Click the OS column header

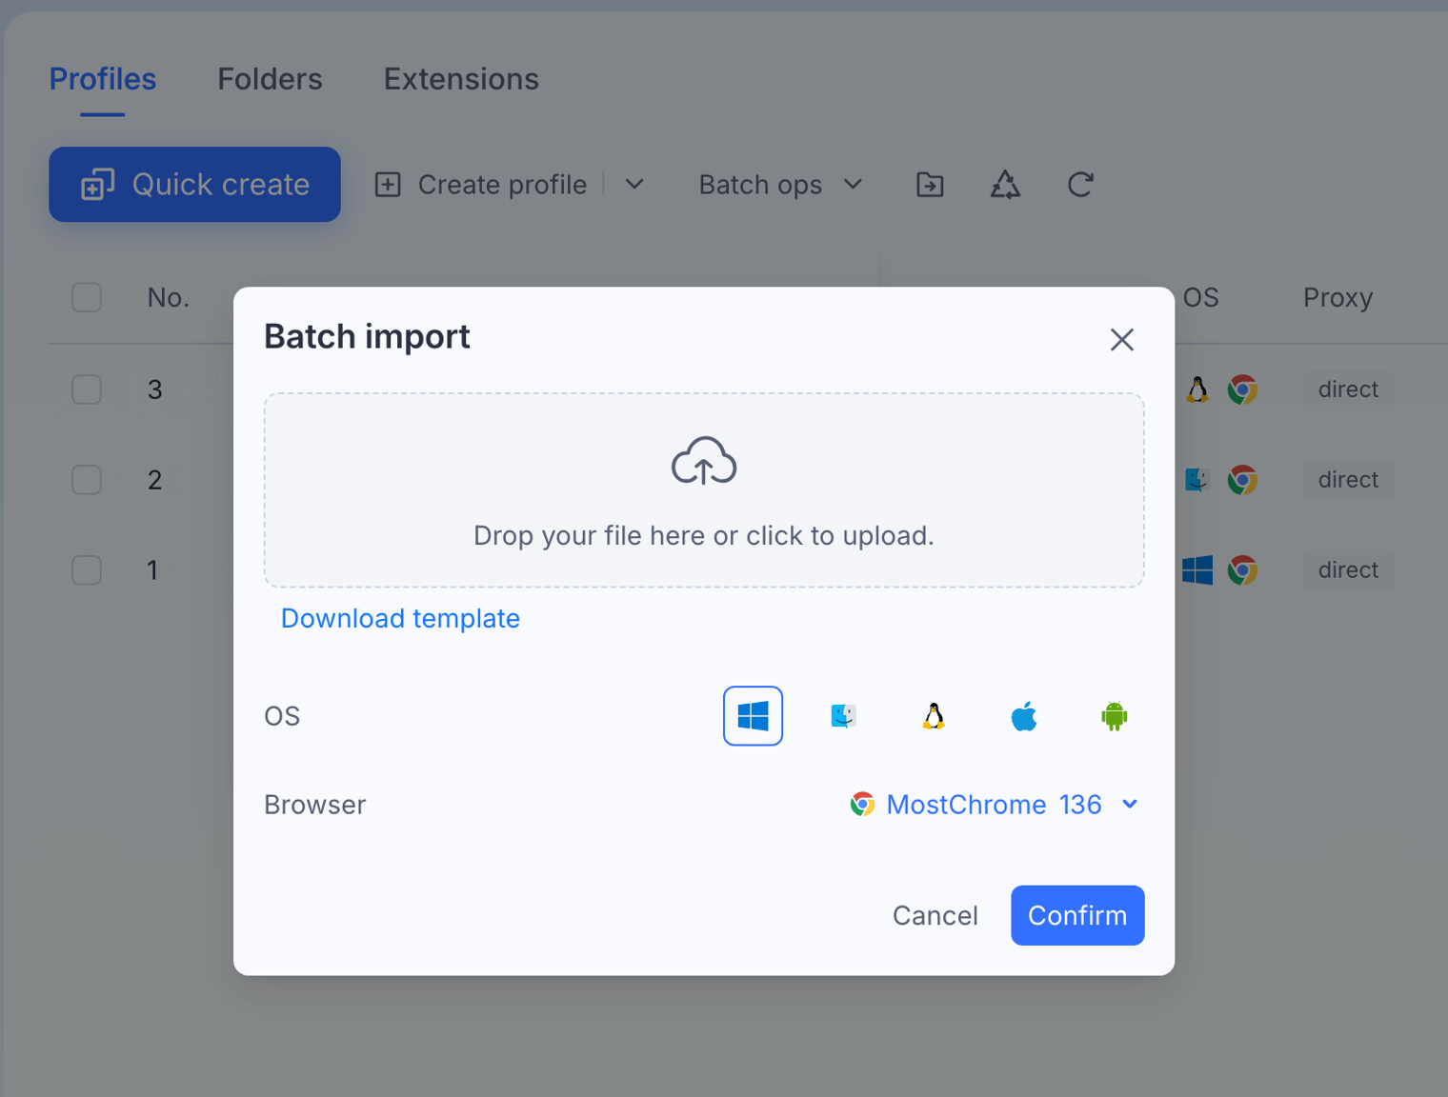tap(1200, 298)
